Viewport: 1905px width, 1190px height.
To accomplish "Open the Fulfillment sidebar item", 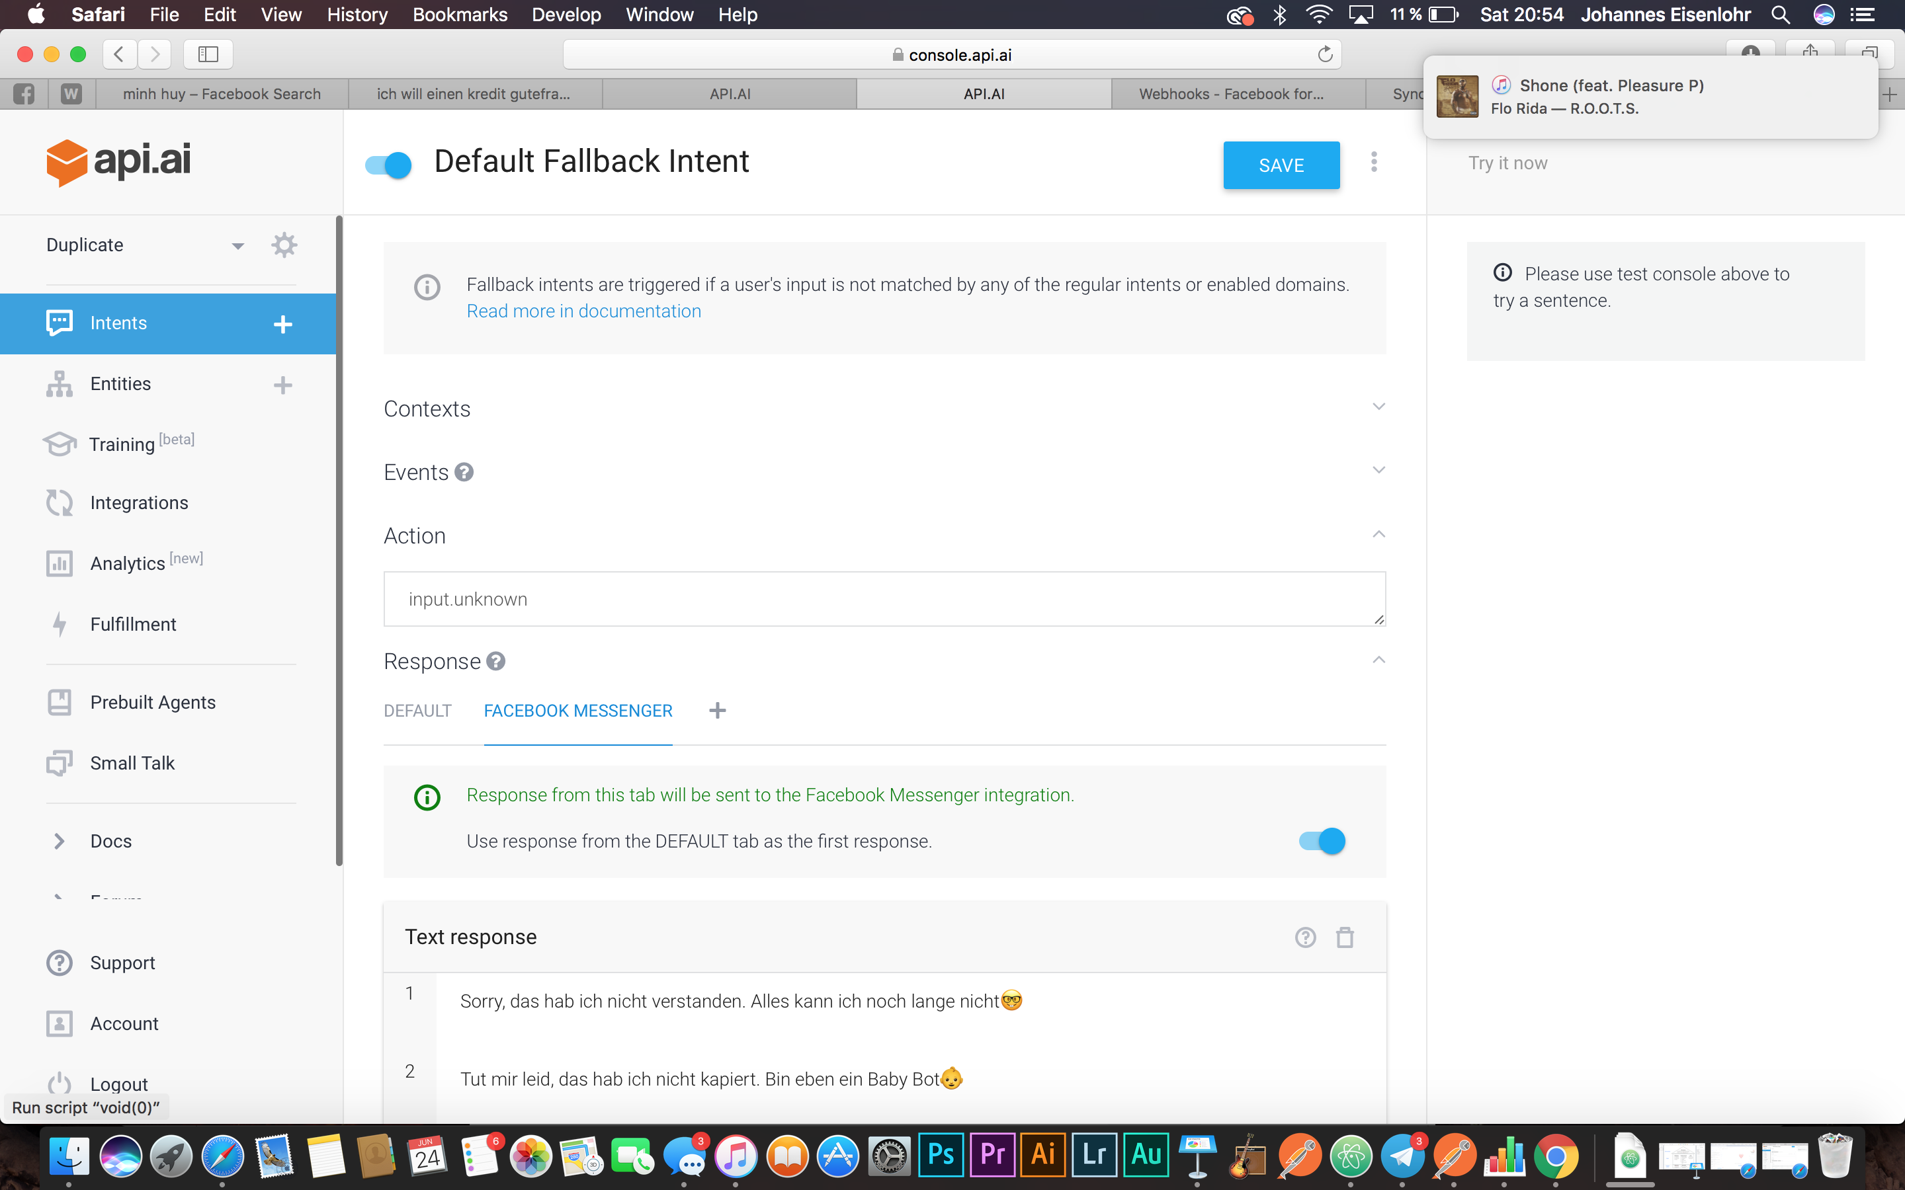I will pos(133,624).
